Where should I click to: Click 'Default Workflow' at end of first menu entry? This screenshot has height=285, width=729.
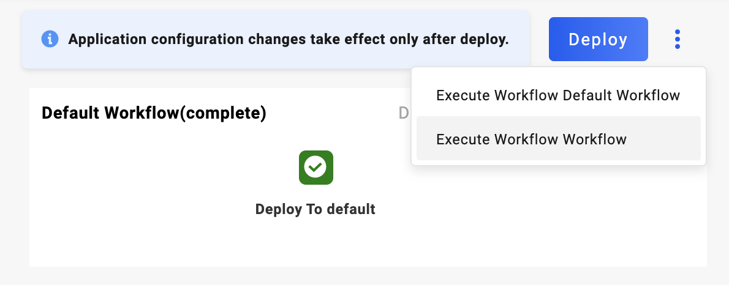(x=621, y=95)
